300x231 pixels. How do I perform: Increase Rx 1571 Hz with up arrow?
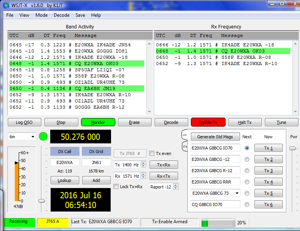(x=143, y=175)
